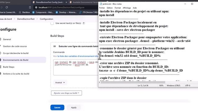Open Components – Mat... bookmark
Image resolution: width=198 pixels, height=111 pixels.
43,12
